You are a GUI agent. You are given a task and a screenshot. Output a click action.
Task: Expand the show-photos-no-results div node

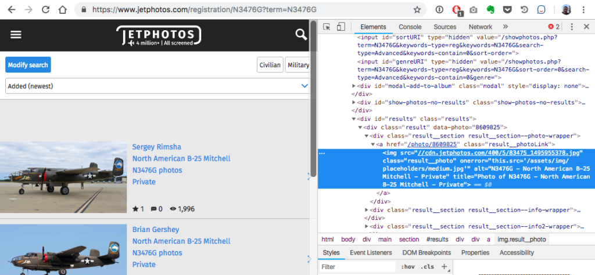click(x=354, y=102)
